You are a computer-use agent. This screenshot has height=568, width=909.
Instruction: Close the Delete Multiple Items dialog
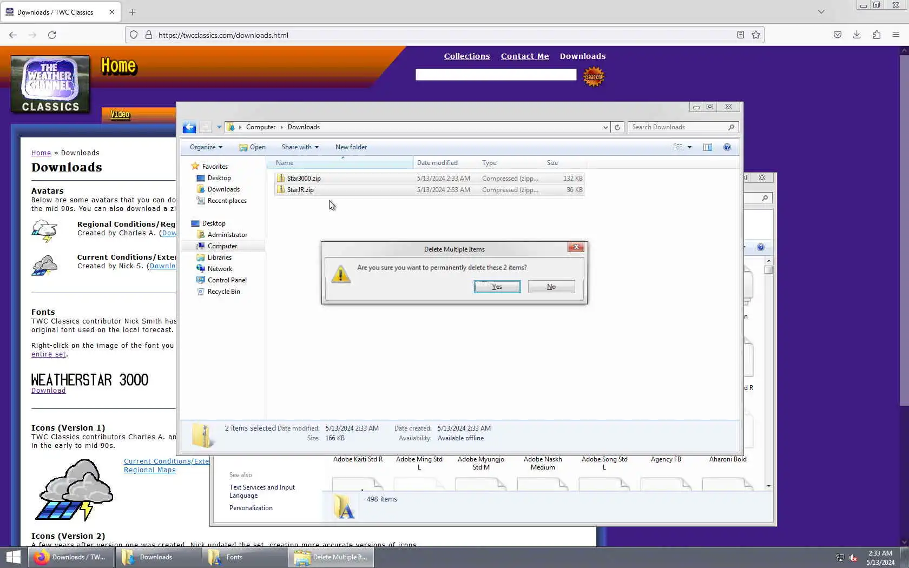pyautogui.click(x=576, y=247)
